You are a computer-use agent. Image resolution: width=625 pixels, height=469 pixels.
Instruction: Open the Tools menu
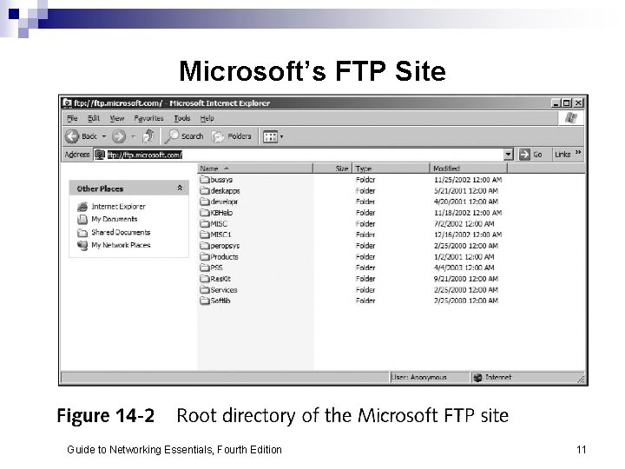pyautogui.click(x=181, y=118)
